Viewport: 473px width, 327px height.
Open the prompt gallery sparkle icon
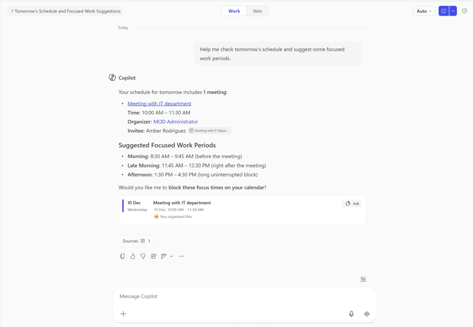click(x=363, y=279)
